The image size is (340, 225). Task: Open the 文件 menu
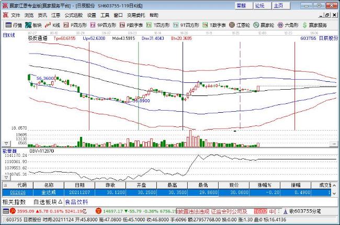click(x=15, y=15)
